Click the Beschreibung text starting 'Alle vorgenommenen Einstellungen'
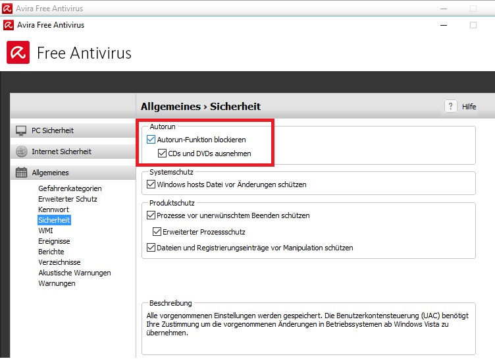 307,324
